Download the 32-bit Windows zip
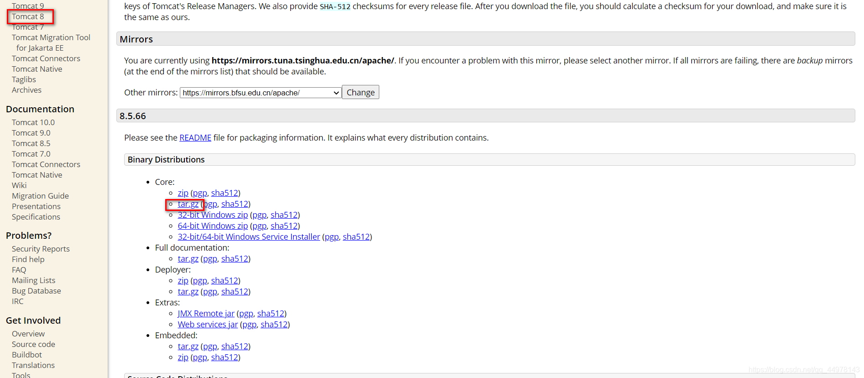 click(x=213, y=215)
